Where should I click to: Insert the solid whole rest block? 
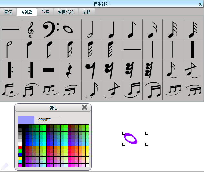click(51, 70)
